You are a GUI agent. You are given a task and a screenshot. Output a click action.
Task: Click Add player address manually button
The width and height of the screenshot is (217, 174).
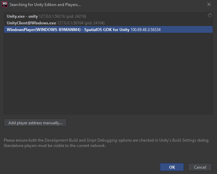pyautogui.click(x=35, y=123)
